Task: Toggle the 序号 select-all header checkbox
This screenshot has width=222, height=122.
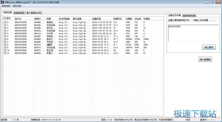Action: click(5, 19)
